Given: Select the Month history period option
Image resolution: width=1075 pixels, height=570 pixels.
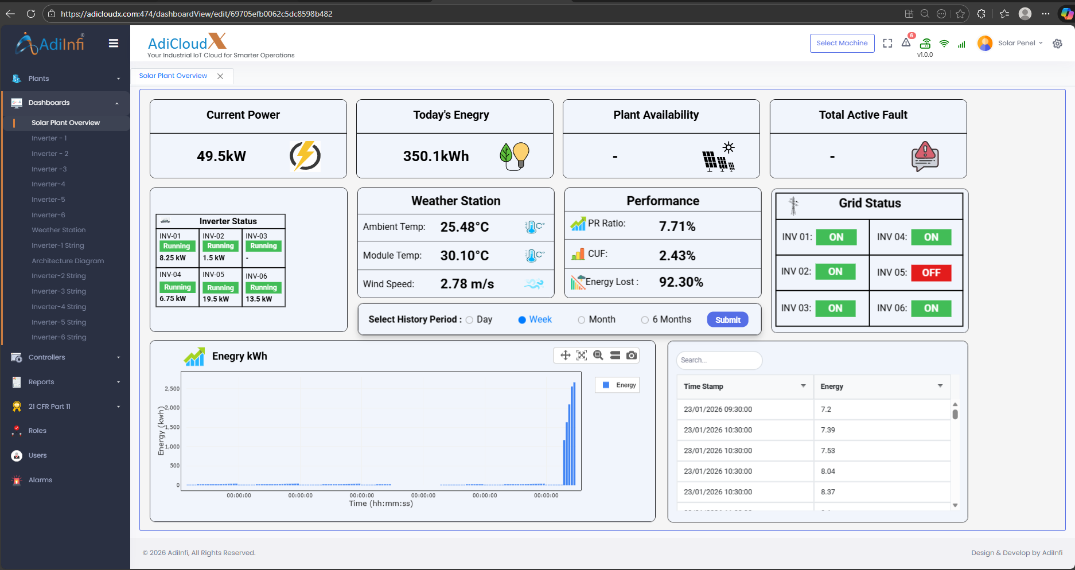Looking at the screenshot, I should coord(582,320).
